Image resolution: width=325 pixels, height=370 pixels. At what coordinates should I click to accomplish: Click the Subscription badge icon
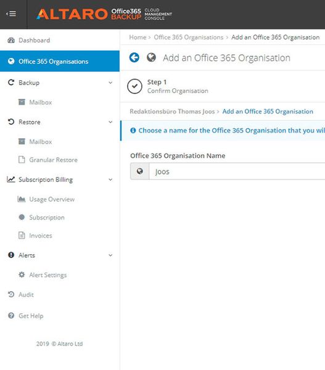click(22, 217)
